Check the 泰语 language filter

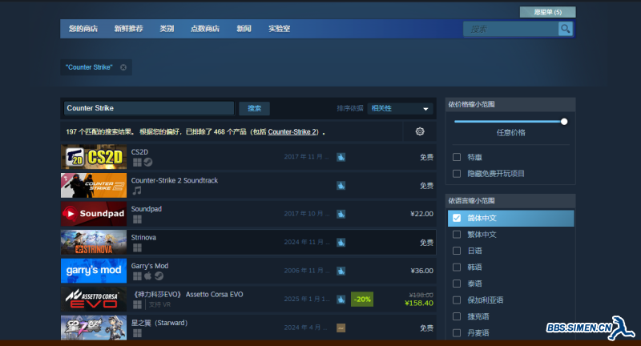point(457,284)
